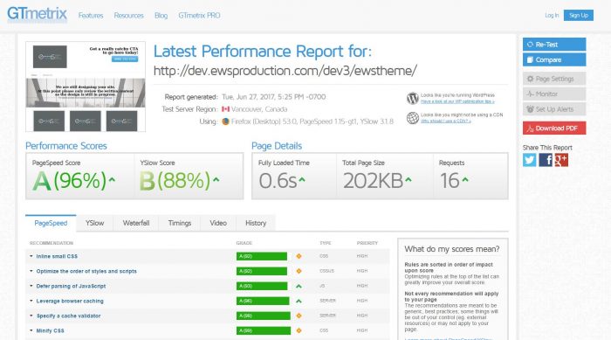Open the Waterfall tab
Viewport: 611px width, 340px height.
click(x=136, y=223)
